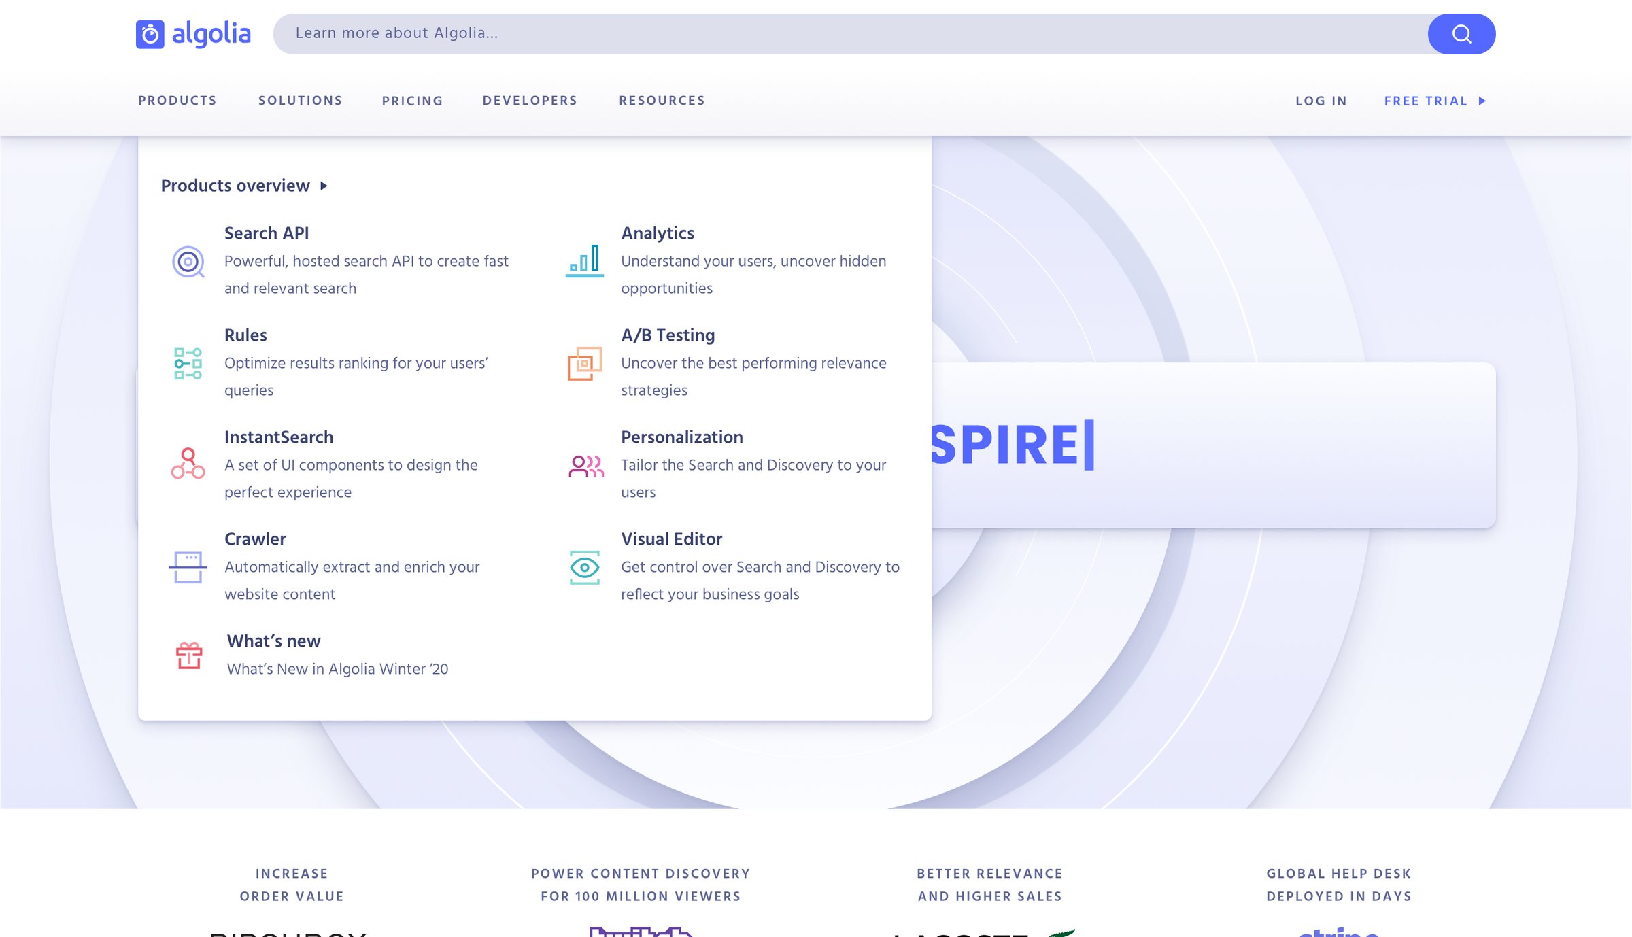Click the Analytics bar chart icon
Viewport: 1632px width, 937px height.
coord(585,261)
